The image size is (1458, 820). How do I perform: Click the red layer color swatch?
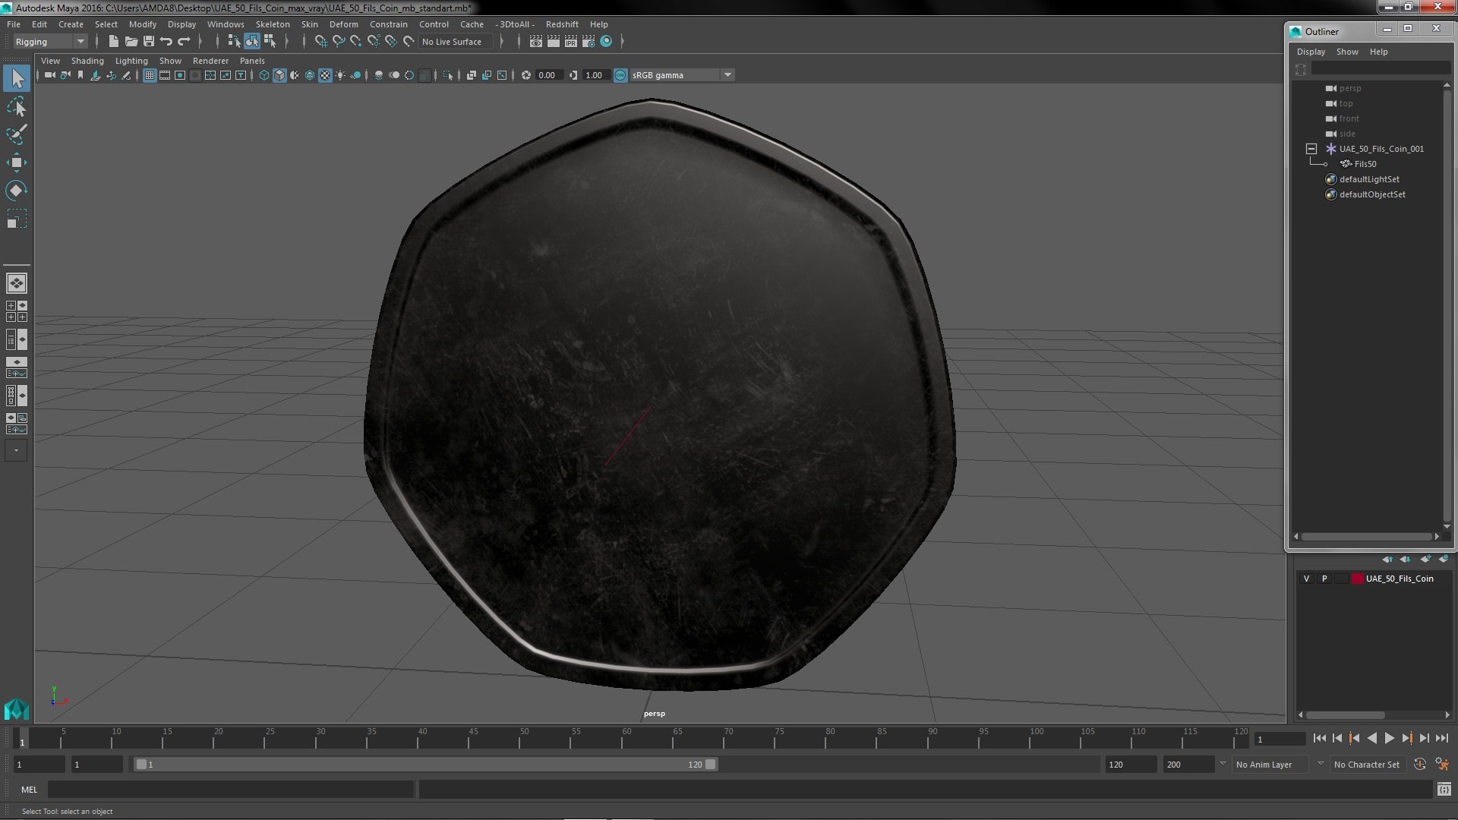[x=1357, y=579]
